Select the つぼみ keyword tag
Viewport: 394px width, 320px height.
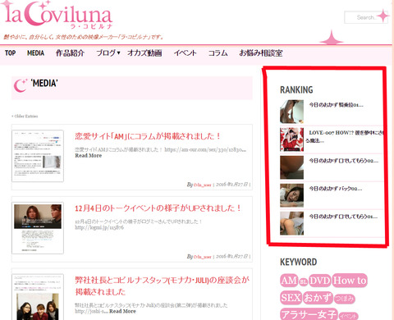[x=345, y=299]
